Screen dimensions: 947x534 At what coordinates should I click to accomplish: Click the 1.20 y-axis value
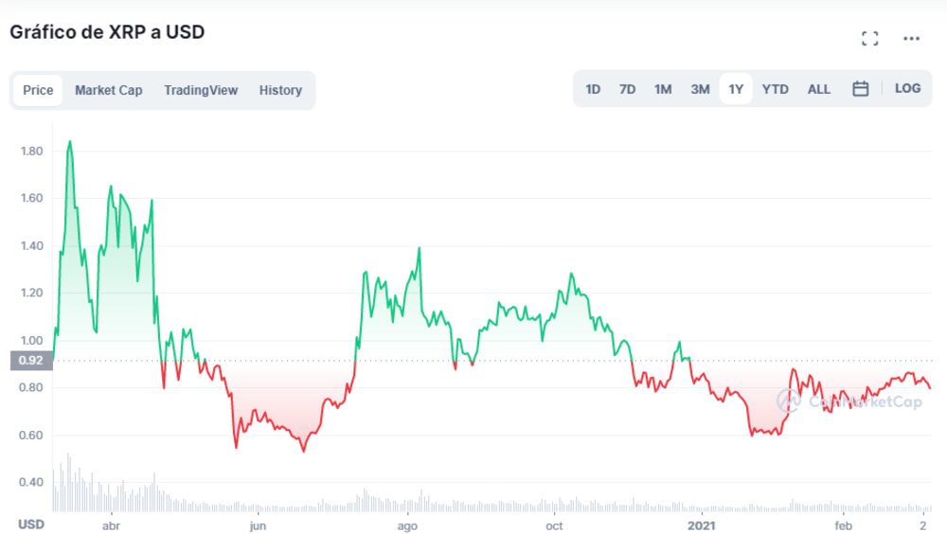31,293
